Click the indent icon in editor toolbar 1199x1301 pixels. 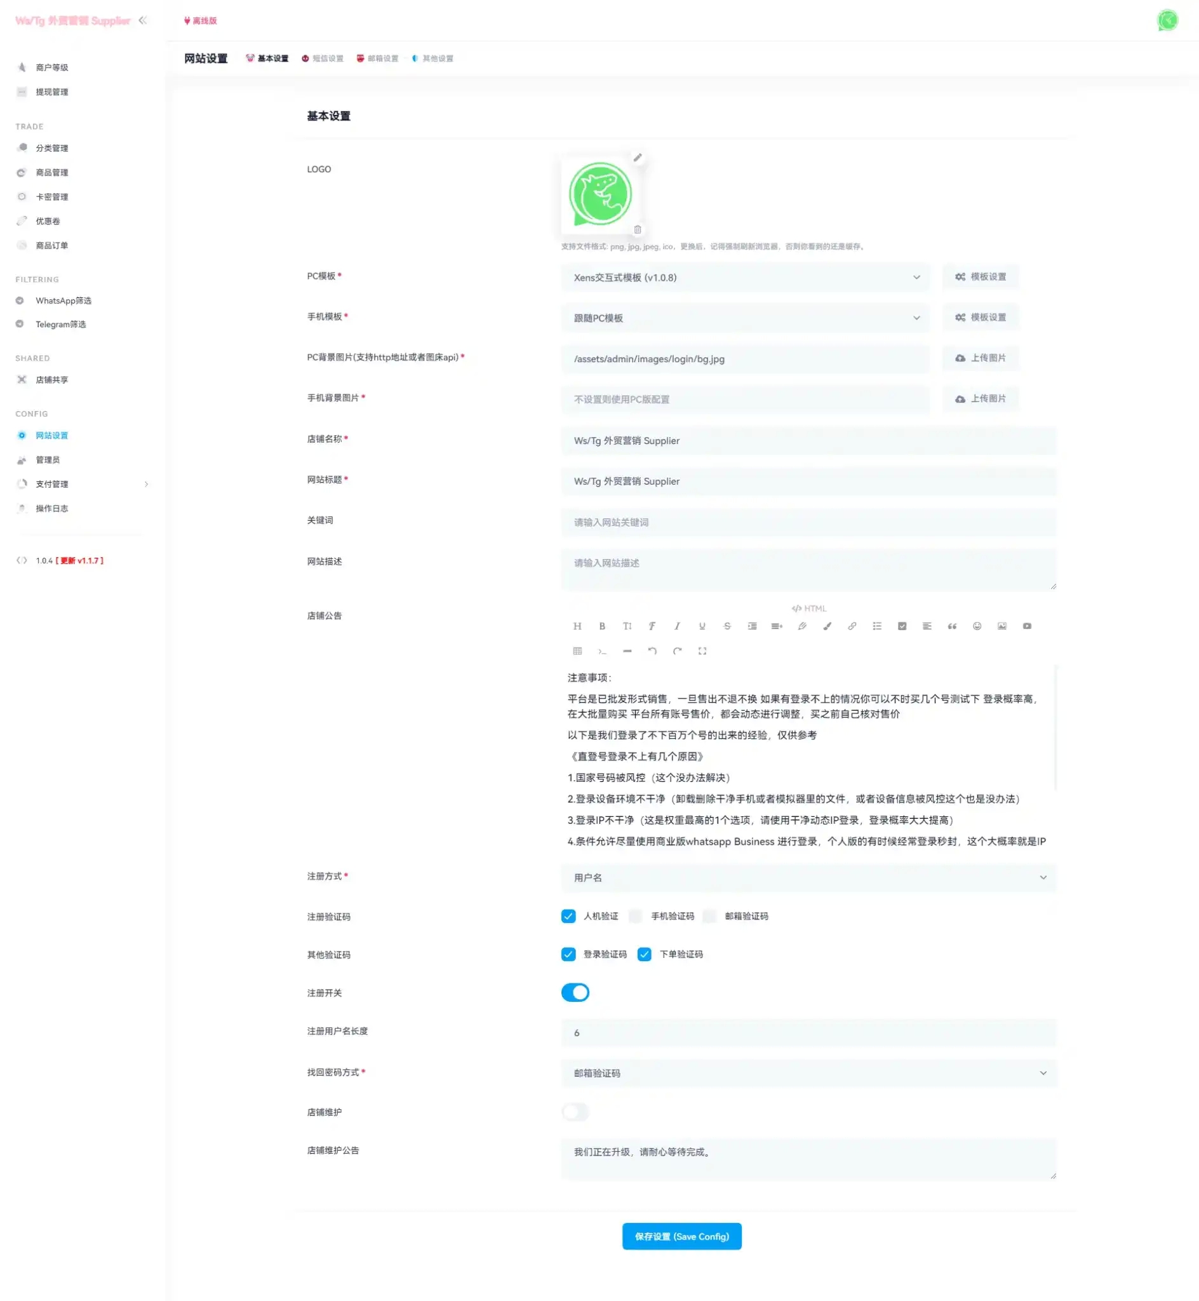pos(752,626)
